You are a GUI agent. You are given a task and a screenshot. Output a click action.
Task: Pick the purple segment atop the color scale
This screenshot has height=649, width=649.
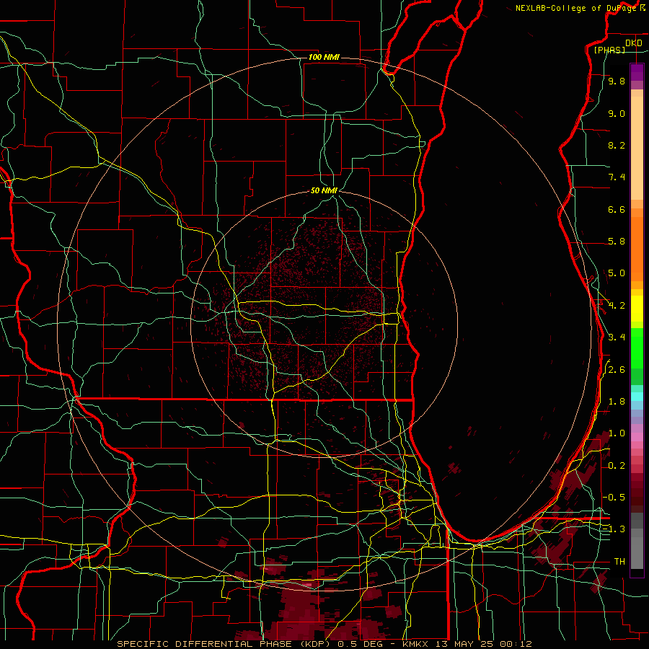(x=637, y=72)
